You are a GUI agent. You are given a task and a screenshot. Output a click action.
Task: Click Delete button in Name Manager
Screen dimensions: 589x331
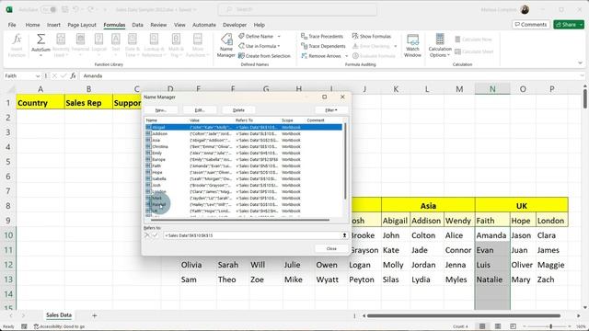pos(238,110)
